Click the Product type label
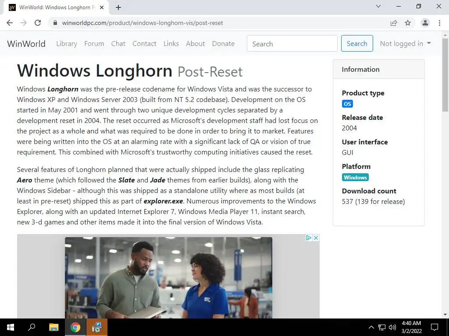This screenshot has height=336, width=449. point(363,93)
